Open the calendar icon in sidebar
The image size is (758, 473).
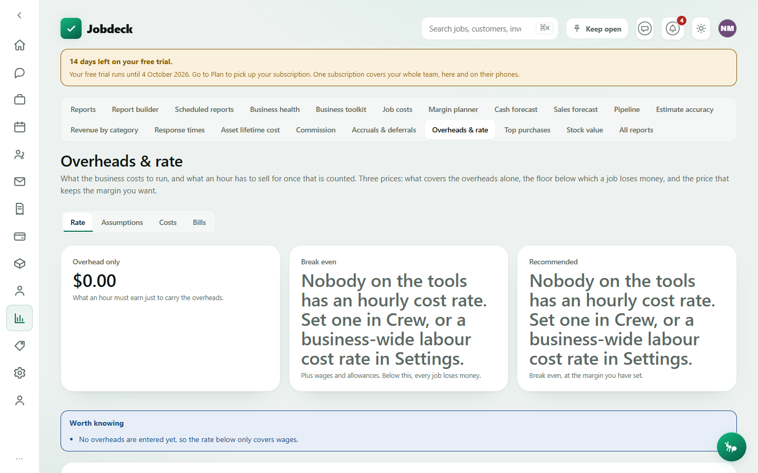[x=19, y=127]
